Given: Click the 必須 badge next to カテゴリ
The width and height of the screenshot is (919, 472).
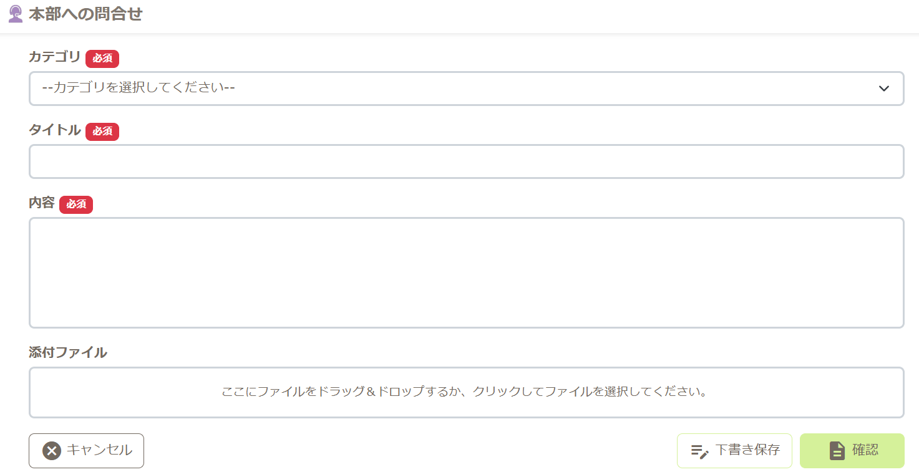Looking at the screenshot, I should tap(102, 58).
